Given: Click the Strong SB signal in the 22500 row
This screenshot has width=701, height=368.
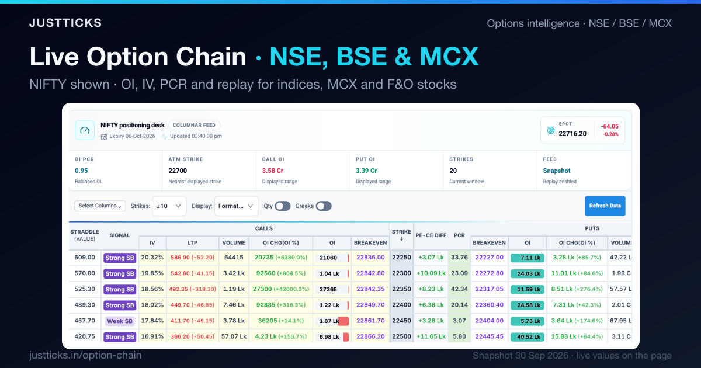Looking at the screenshot, I should click(120, 337).
